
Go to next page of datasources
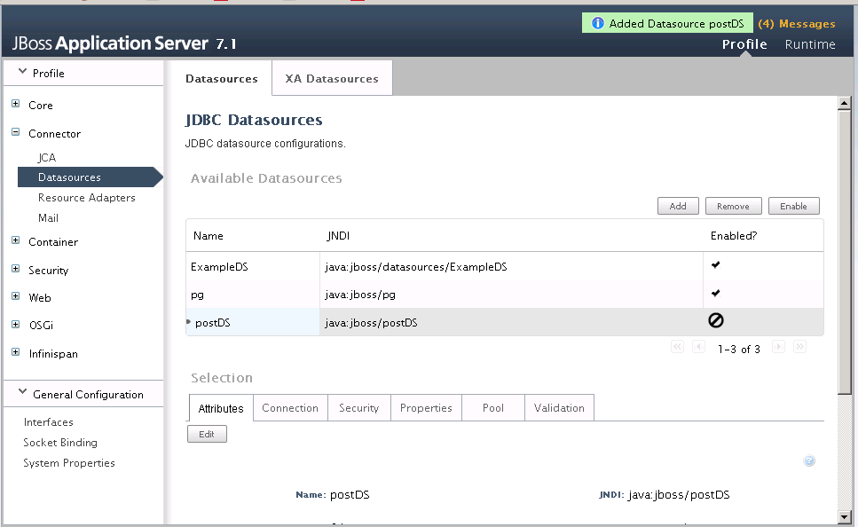coord(779,347)
